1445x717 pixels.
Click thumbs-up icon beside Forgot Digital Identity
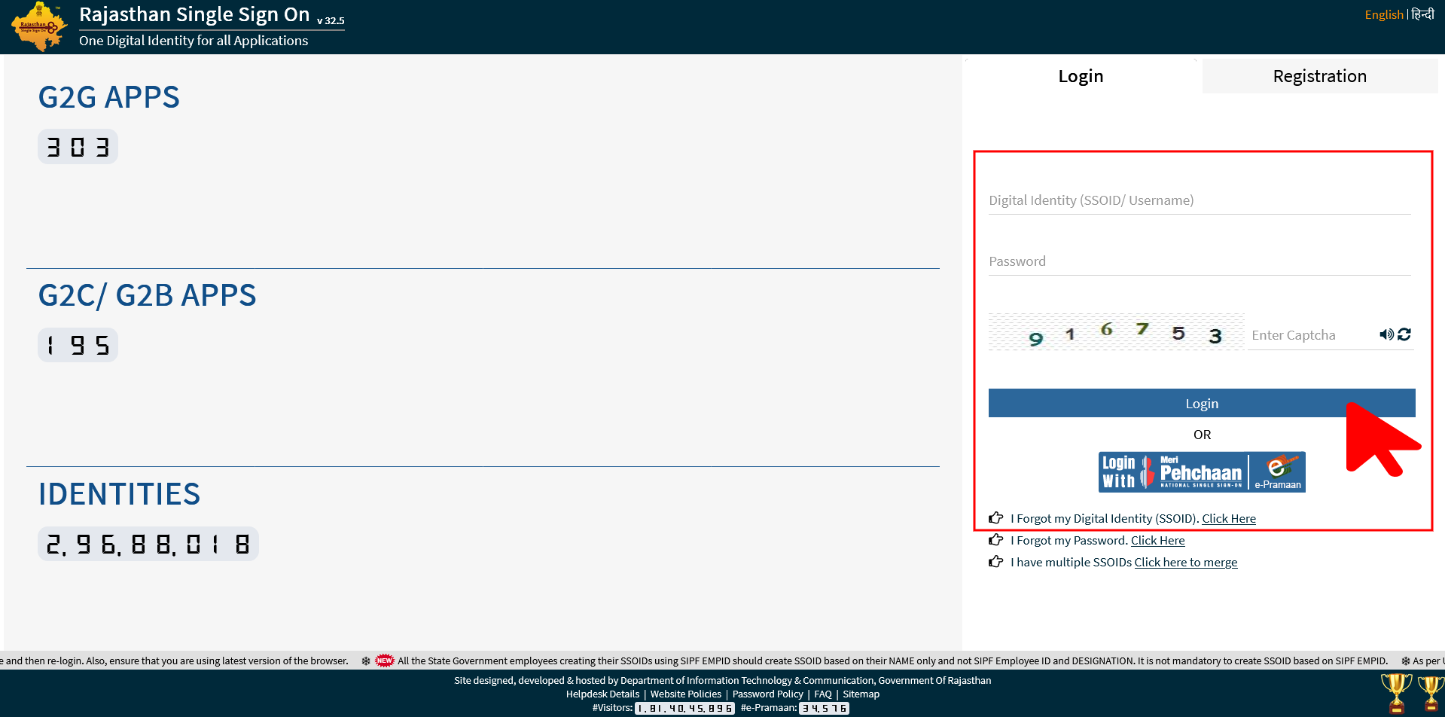(995, 517)
